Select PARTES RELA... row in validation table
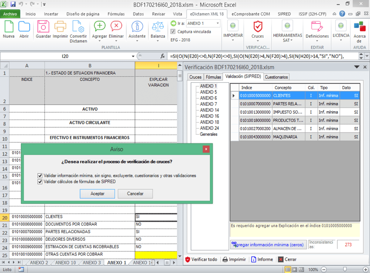 tap(295, 104)
